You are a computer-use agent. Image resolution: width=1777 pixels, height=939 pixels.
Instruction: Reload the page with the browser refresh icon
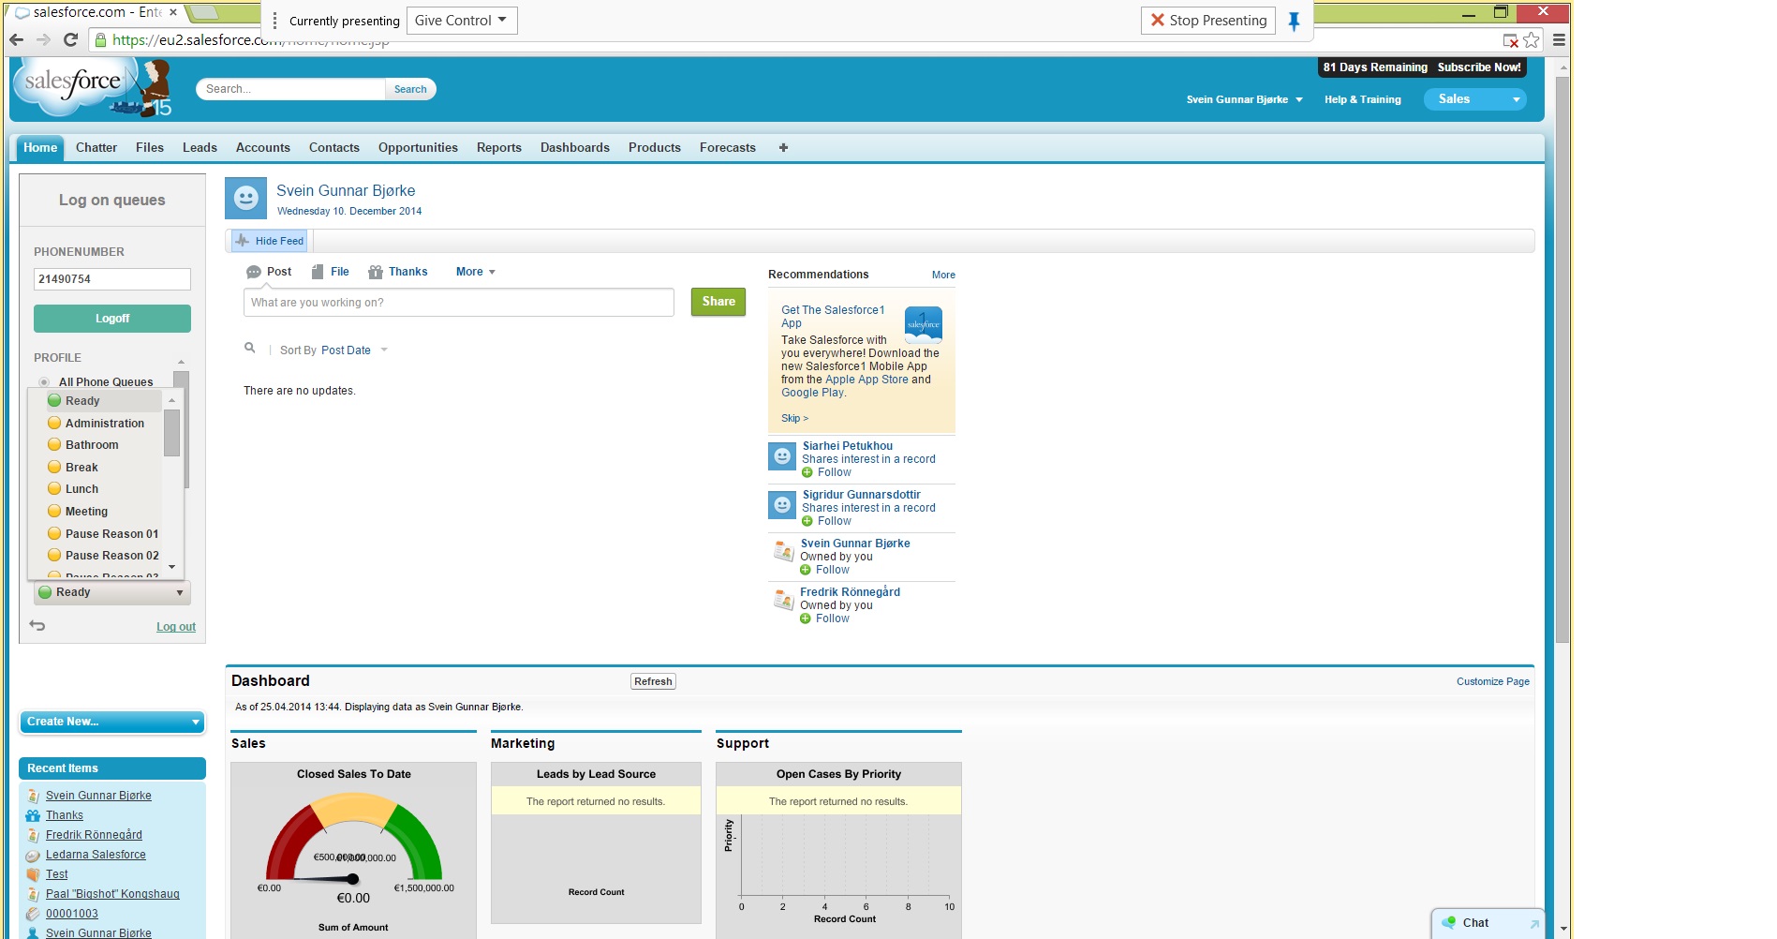70,39
